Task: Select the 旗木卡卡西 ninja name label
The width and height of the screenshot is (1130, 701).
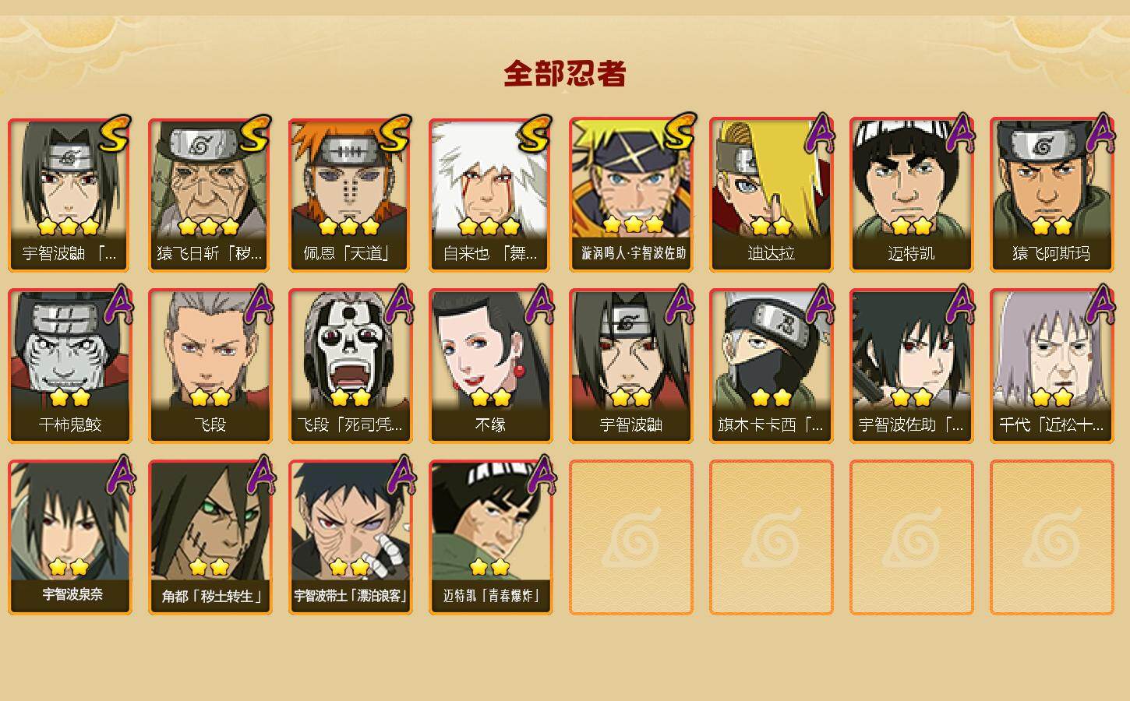Action: point(771,425)
